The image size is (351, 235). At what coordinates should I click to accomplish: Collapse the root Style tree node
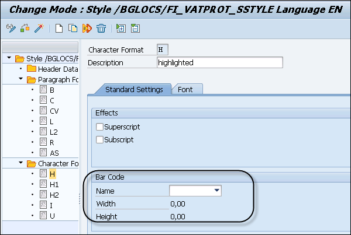coord(9,58)
